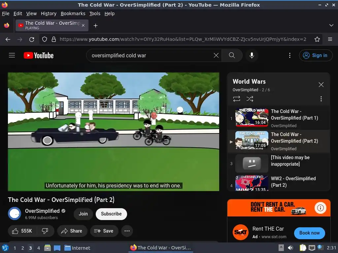
Task: Open the system start menu icon
Action: (x=5, y=248)
